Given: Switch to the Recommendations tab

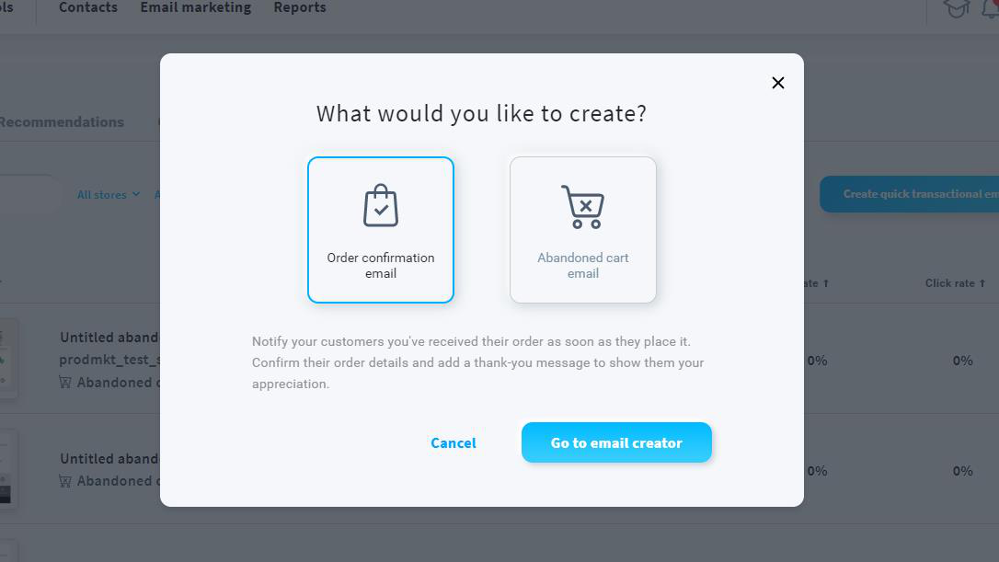Looking at the screenshot, I should [x=61, y=121].
